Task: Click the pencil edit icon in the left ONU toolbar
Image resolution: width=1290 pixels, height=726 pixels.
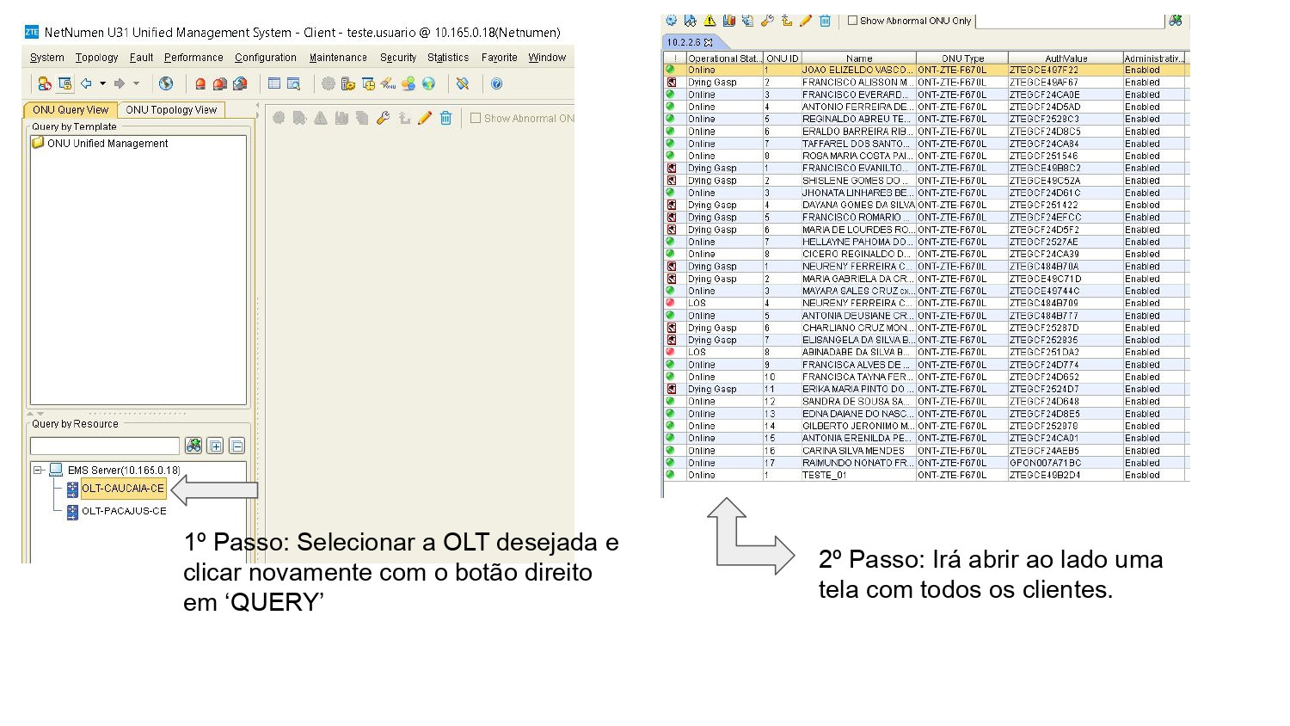Action: (425, 118)
